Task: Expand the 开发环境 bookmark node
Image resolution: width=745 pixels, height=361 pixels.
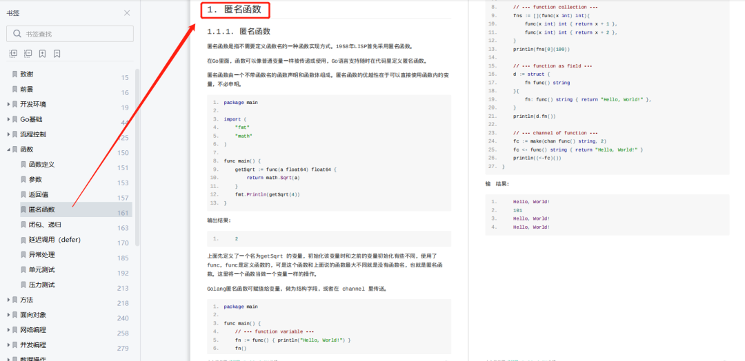Action: click(8, 104)
